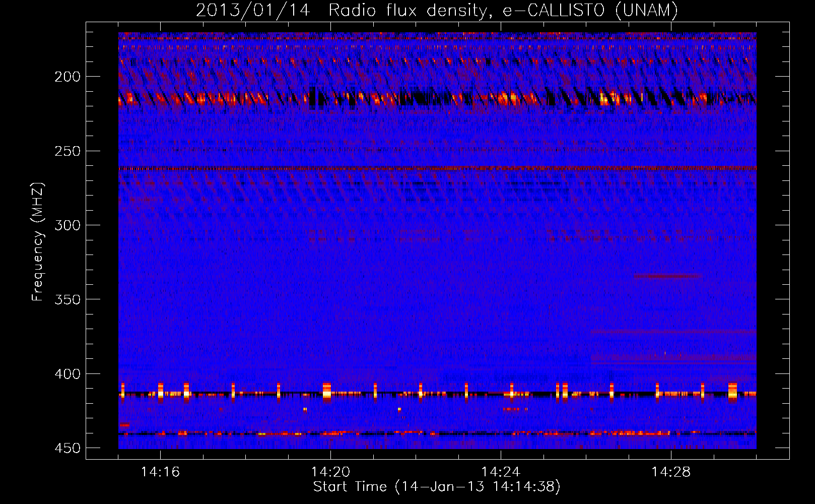Click the 400 frequency tick label

[x=67, y=374]
